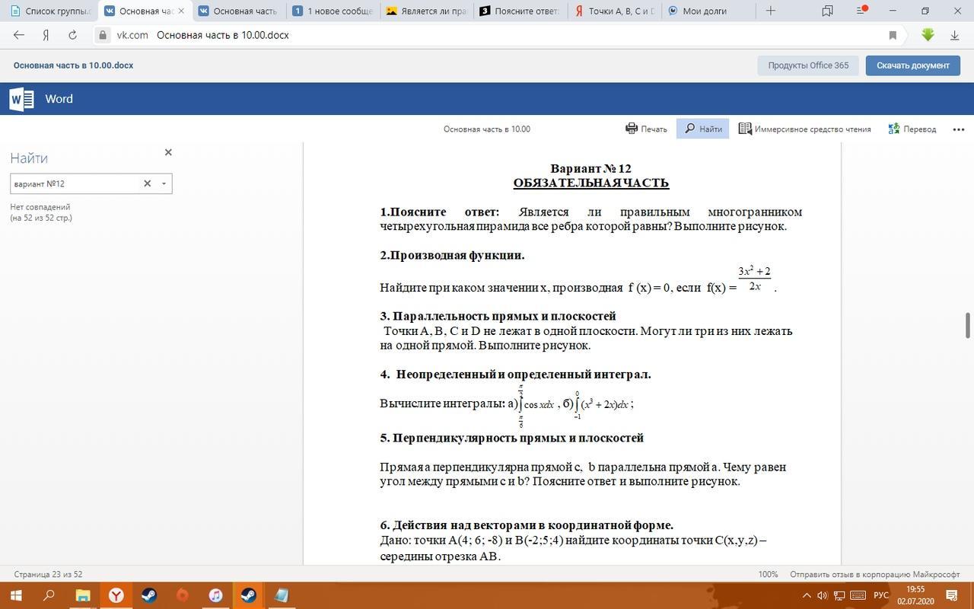The height and width of the screenshot is (609, 974).
Task: Switch 'РУС' input language
Action: 880,595
